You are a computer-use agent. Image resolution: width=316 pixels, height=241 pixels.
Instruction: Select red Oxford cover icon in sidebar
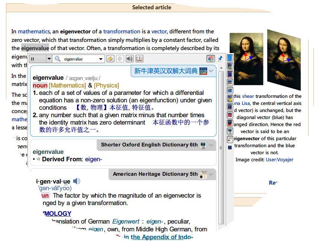click(230, 115)
